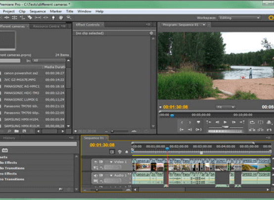The height and width of the screenshot is (200, 274).
Task: Select the Slide tool
Action: [46, 17]
